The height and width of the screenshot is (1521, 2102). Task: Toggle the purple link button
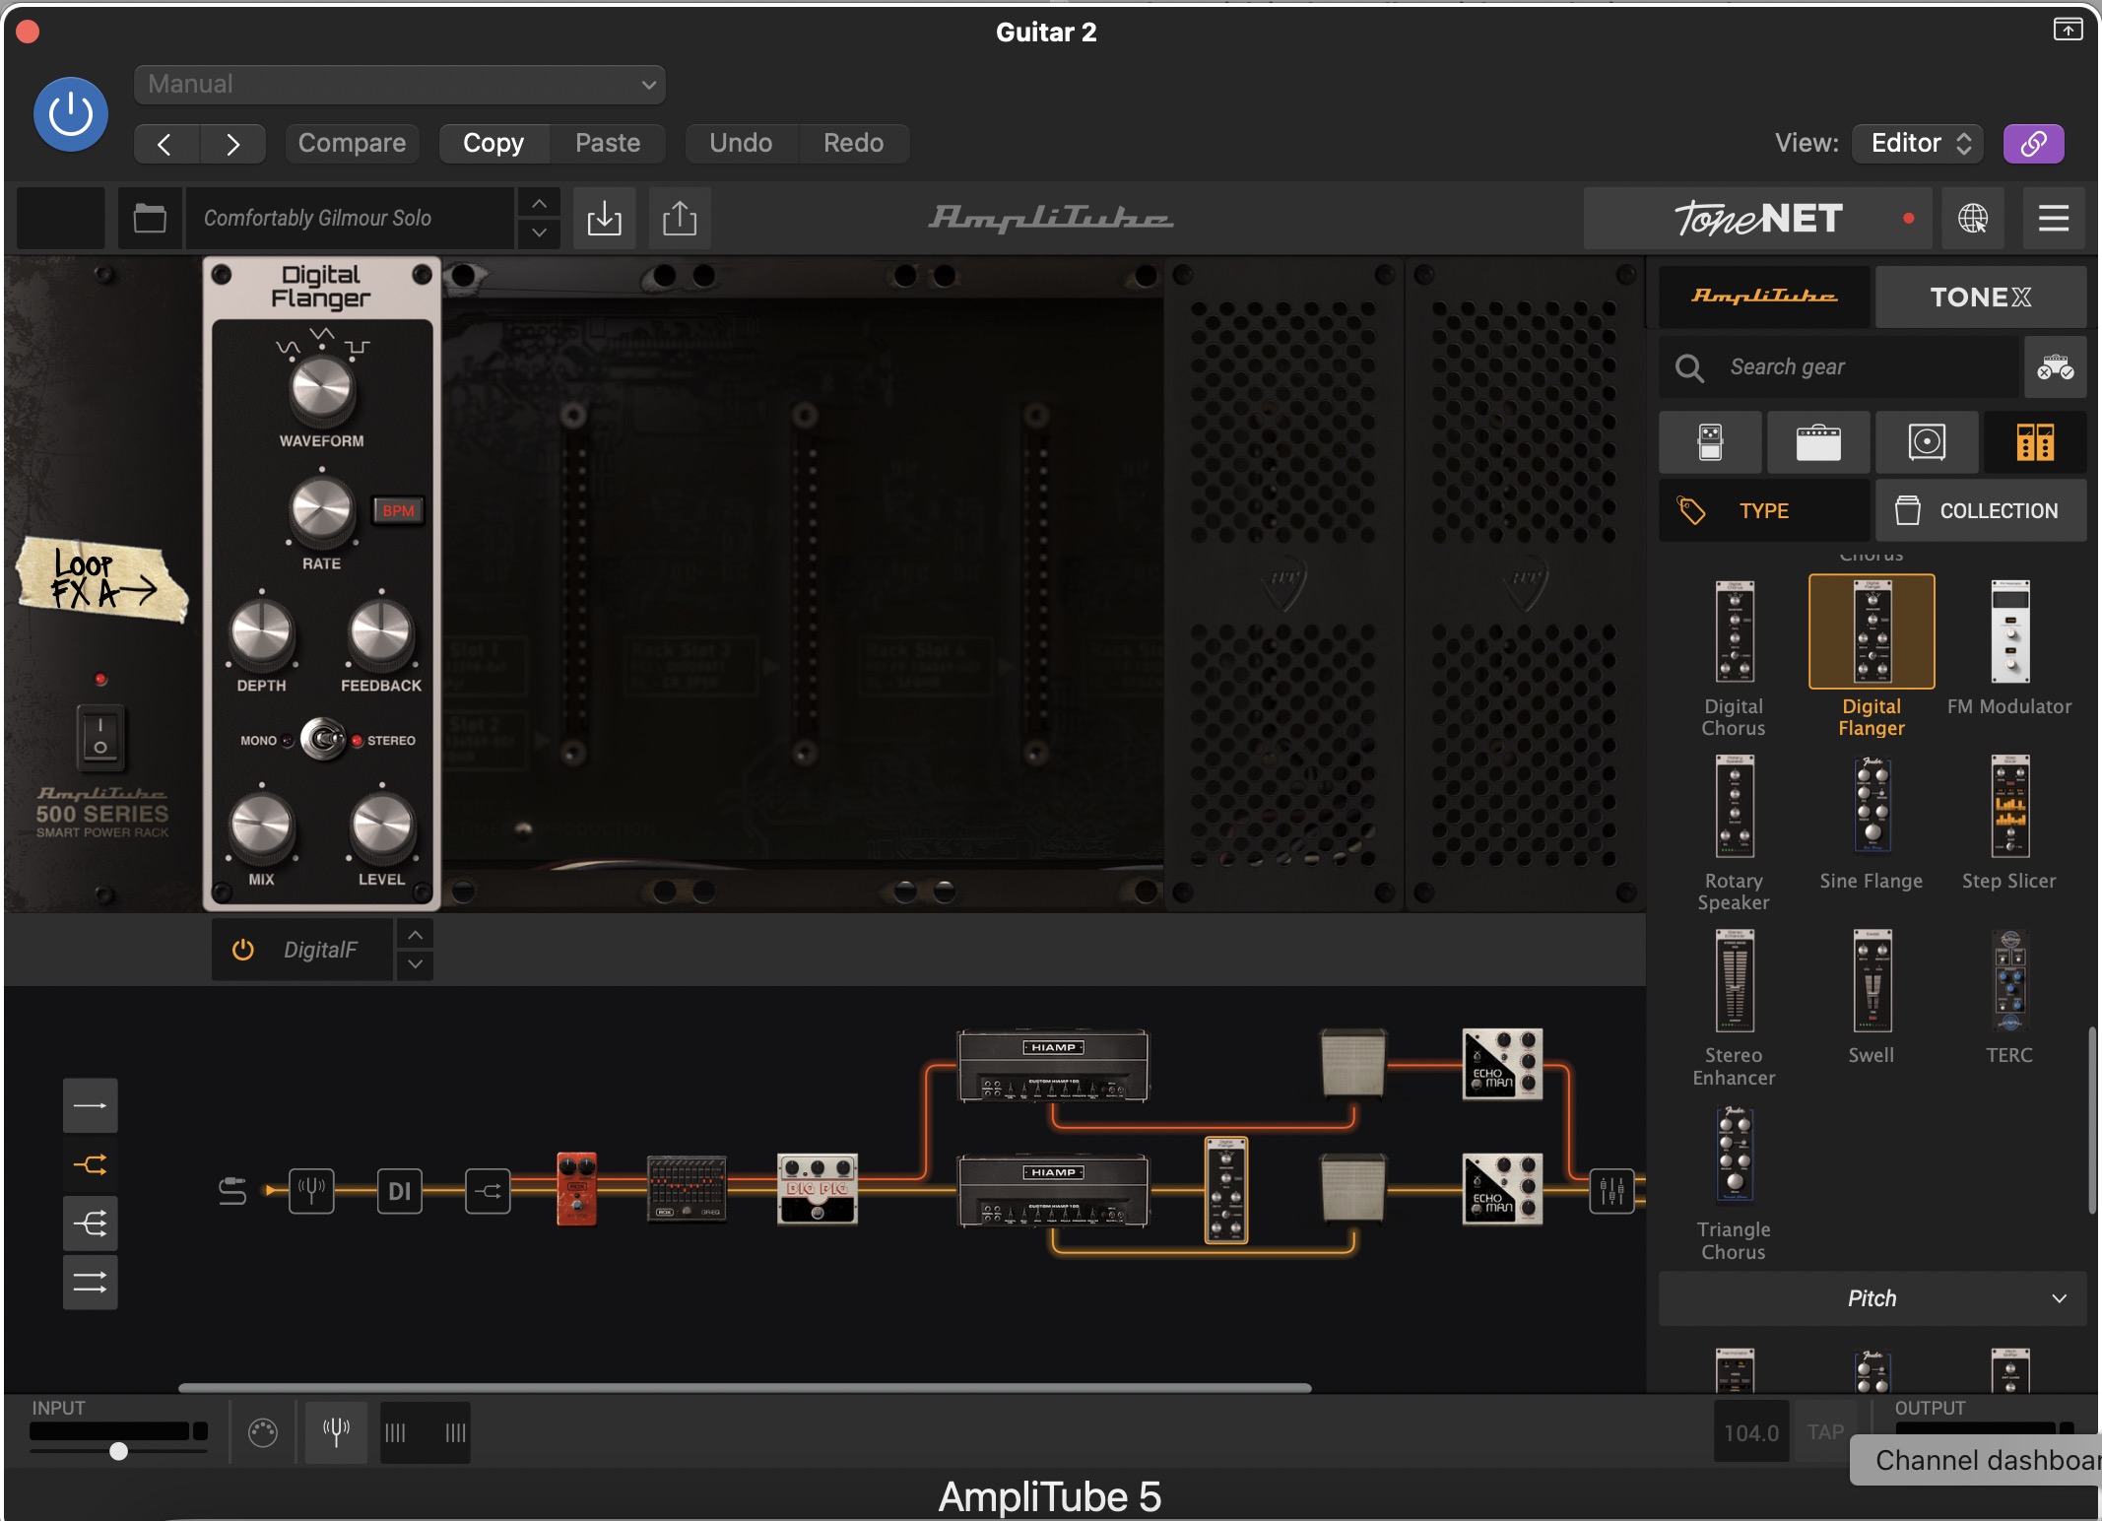(x=2033, y=144)
